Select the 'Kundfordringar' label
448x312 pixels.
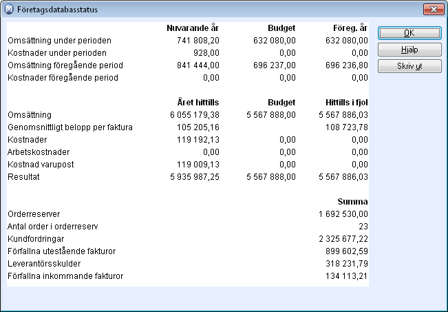point(36,239)
